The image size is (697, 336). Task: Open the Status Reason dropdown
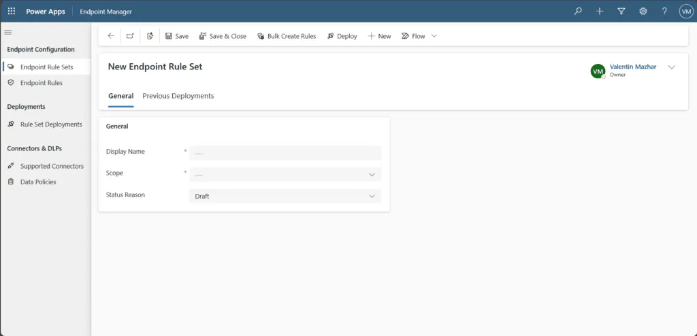(x=285, y=196)
